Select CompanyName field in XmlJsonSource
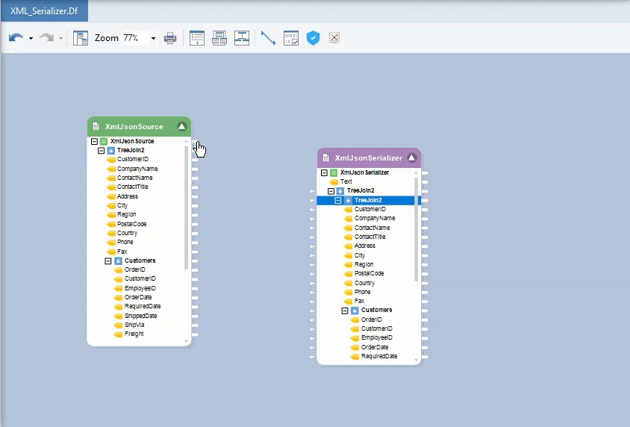Image resolution: width=630 pixels, height=427 pixels. click(x=137, y=169)
